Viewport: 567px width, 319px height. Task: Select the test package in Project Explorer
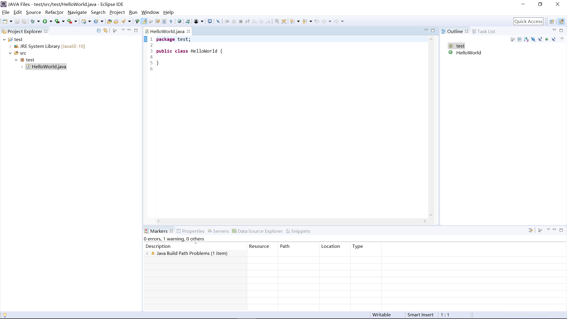tap(27, 60)
